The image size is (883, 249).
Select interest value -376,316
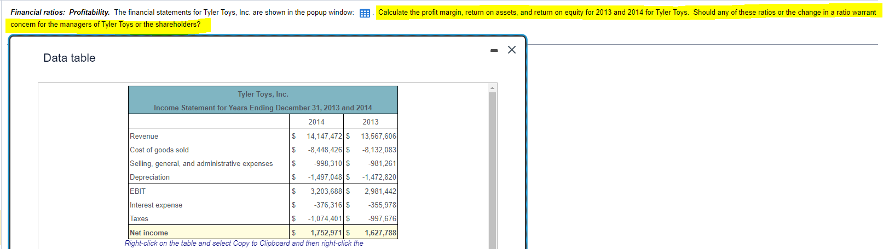pyautogui.click(x=328, y=205)
